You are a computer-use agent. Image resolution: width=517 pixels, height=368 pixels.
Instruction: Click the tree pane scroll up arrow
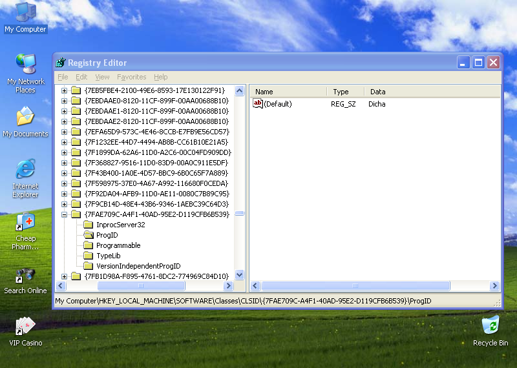240,90
